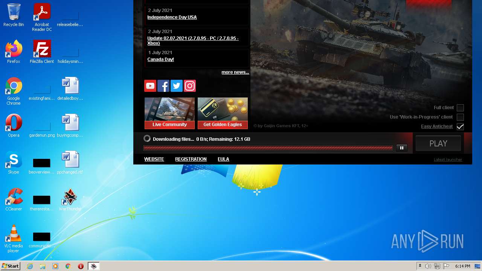Open the REGISTRATION link
Image resolution: width=482 pixels, height=271 pixels.
(191, 159)
